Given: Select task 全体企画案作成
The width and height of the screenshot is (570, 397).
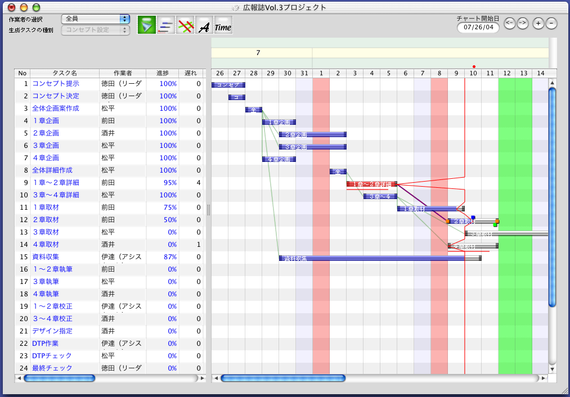Looking at the screenshot, I should coord(56,108).
